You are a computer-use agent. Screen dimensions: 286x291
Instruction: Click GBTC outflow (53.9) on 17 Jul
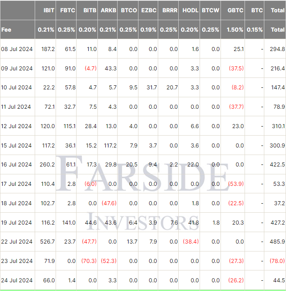(236, 184)
